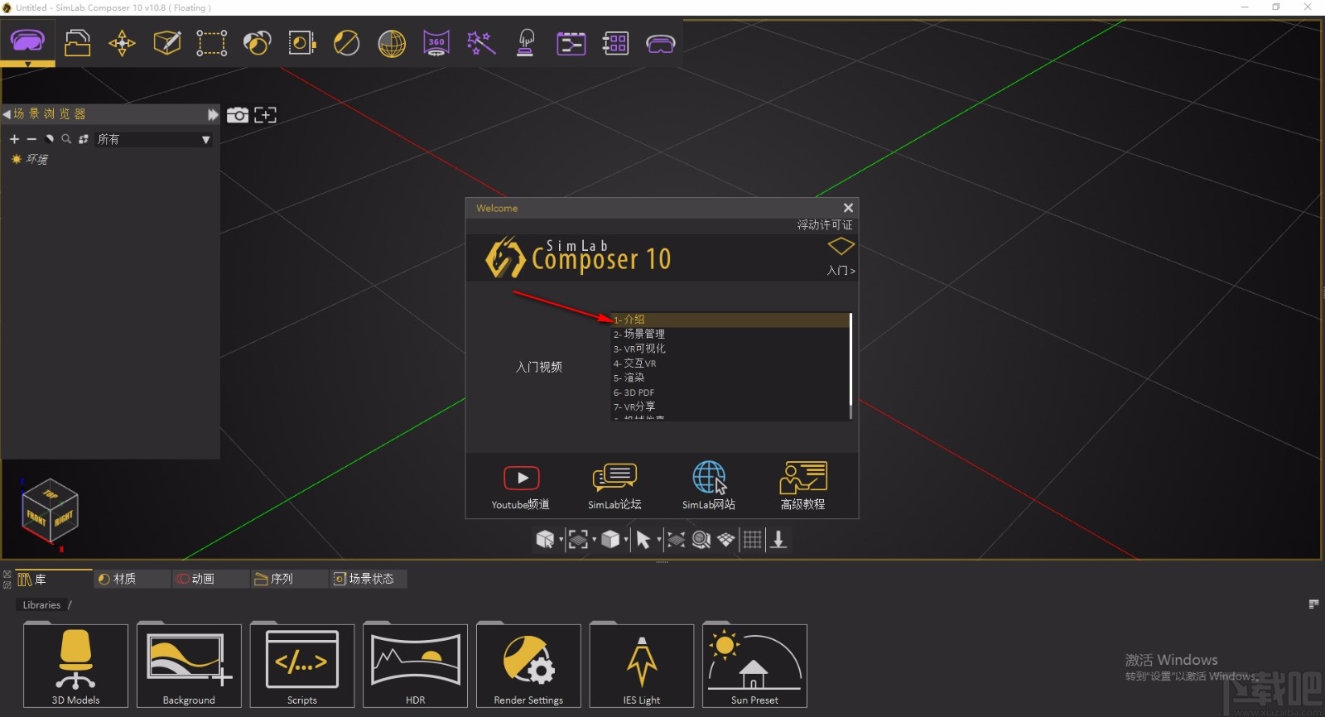Open the 360 panorama tool
The height and width of the screenshot is (717, 1325).
pos(436,43)
